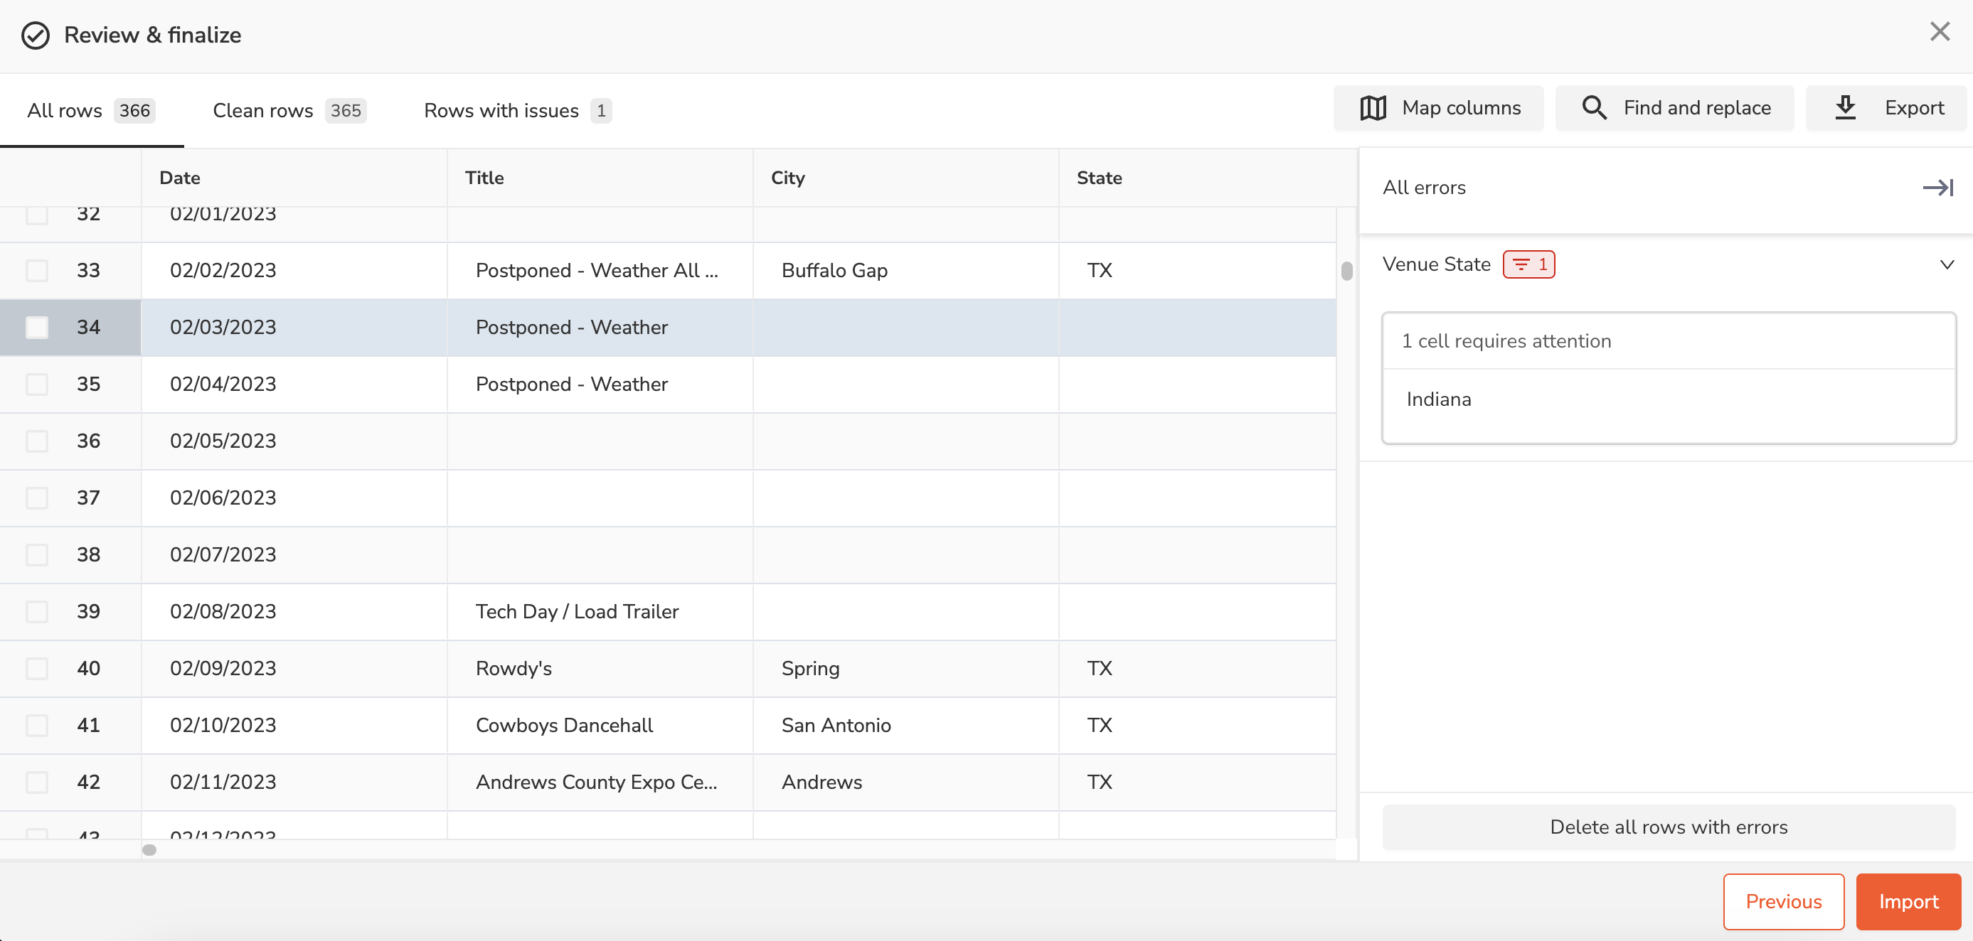The width and height of the screenshot is (1973, 941).
Task: Click the Date column header
Action: [x=294, y=178]
